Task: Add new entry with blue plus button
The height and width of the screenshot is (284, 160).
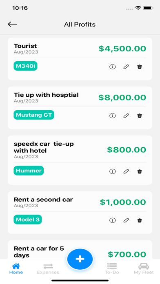Action: click(80, 259)
